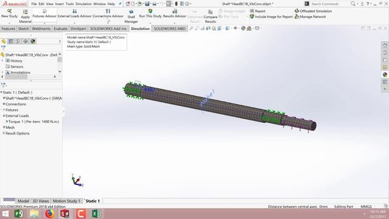Open Motion Study 1 tab
389x219 pixels.
coord(66,201)
